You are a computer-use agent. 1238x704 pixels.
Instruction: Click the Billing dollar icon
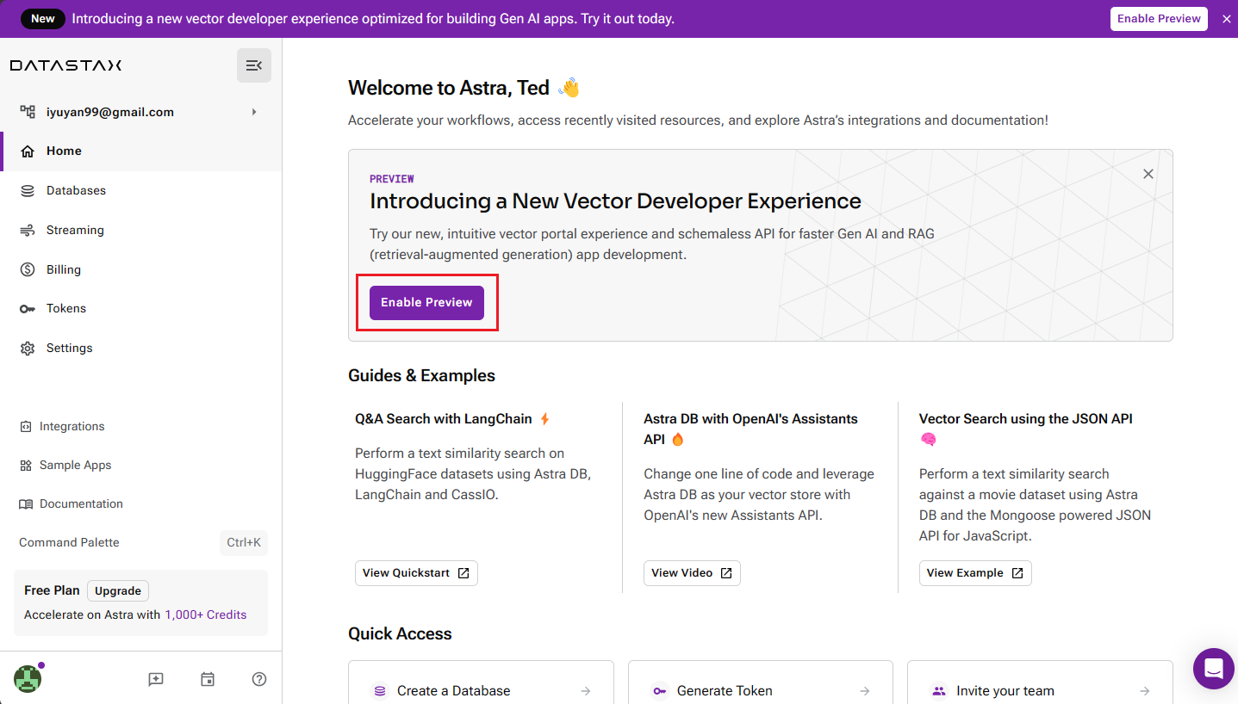click(28, 269)
